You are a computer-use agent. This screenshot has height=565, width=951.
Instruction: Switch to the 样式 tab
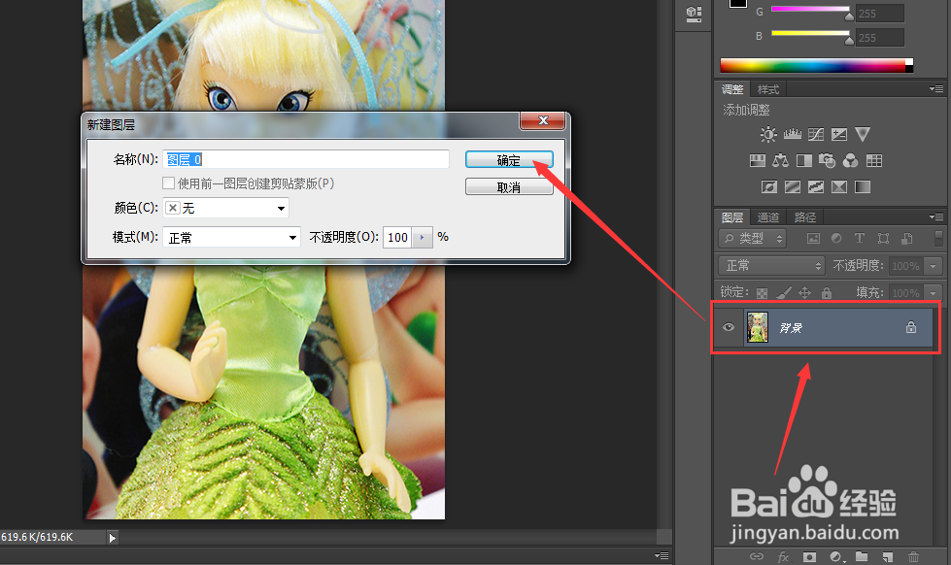(768, 88)
